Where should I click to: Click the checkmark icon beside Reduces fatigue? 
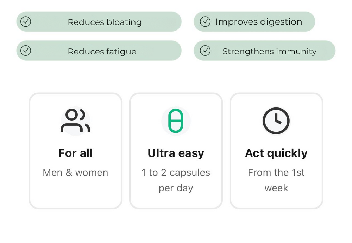point(26,51)
